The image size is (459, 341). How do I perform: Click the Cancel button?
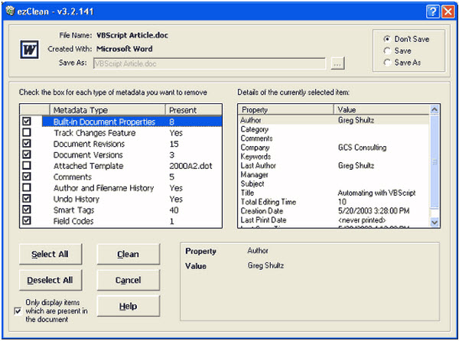129,280
